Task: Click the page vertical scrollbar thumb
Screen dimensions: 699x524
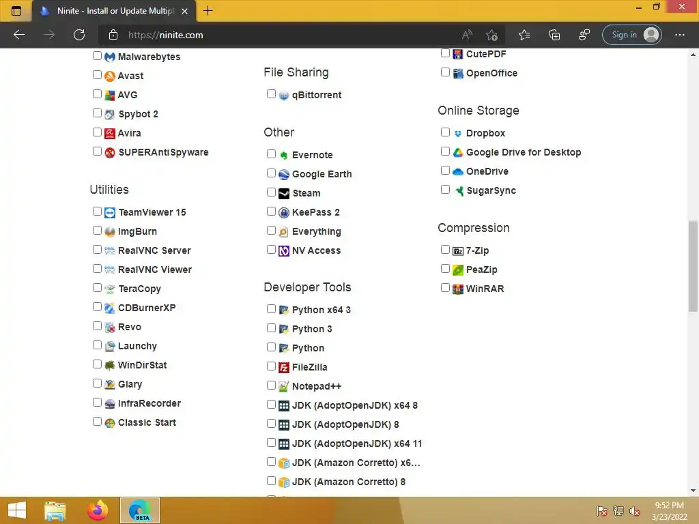Action: coord(693,265)
